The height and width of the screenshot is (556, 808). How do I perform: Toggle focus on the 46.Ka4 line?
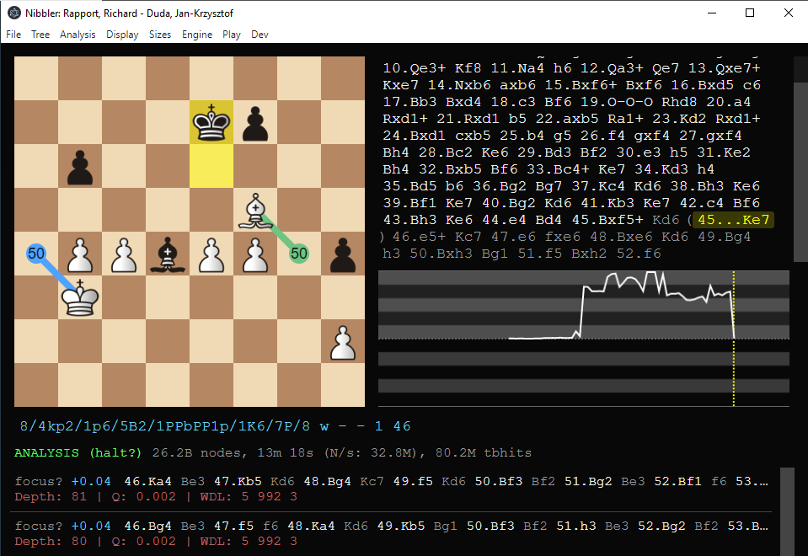click(x=39, y=480)
